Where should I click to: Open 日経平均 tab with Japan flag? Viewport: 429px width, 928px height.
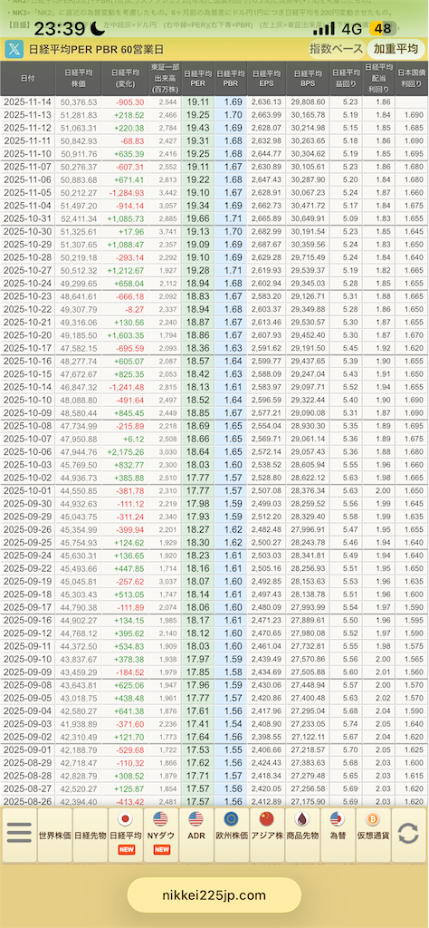tap(125, 835)
